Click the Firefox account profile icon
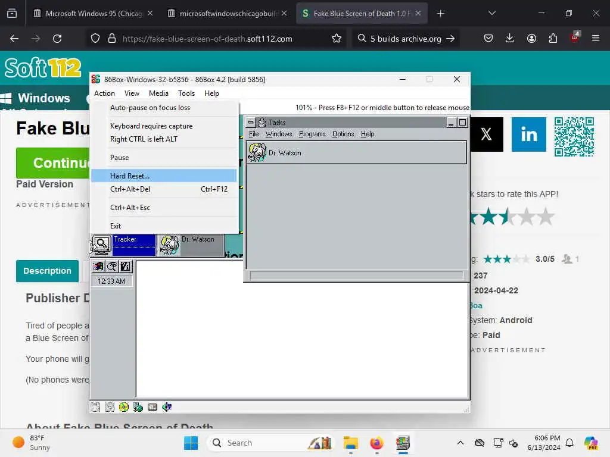Image resolution: width=610 pixels, height=457 pixels. 531,39
